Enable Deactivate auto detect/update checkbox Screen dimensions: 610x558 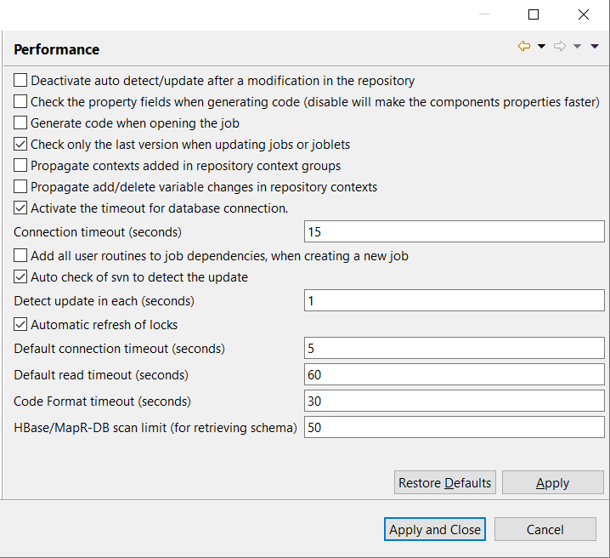(21, 81)
